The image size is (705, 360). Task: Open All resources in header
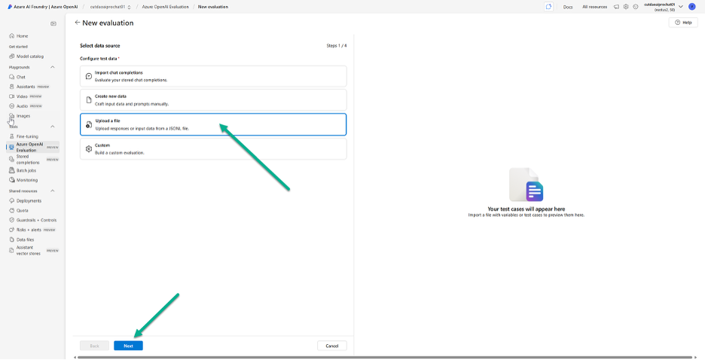pos(594,7)
